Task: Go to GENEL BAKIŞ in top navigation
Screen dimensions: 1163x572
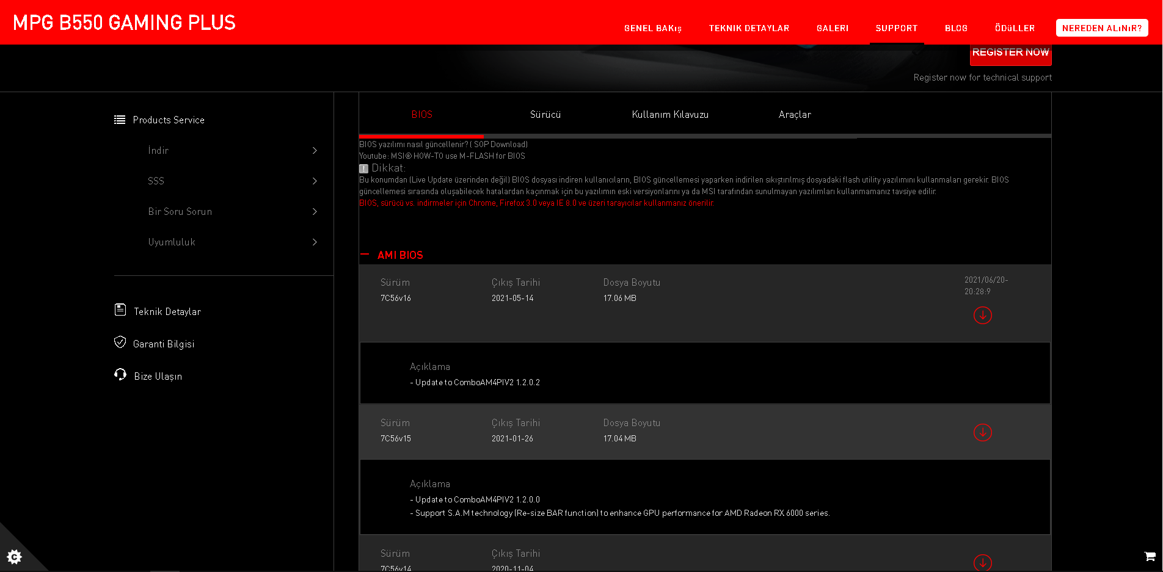Action: point(652,28)
